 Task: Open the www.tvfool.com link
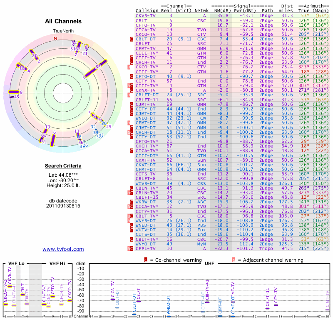(63, 249)
